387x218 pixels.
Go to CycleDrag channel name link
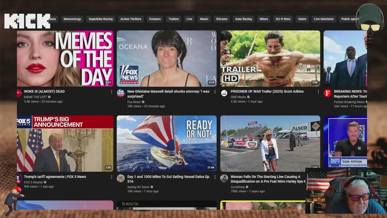(238, 187)
